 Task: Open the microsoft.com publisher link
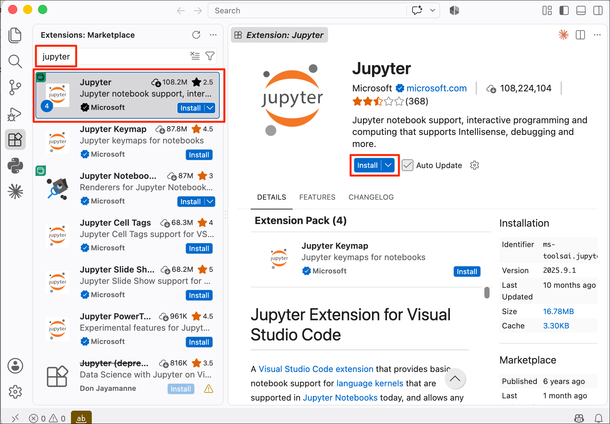pos(437,88)
